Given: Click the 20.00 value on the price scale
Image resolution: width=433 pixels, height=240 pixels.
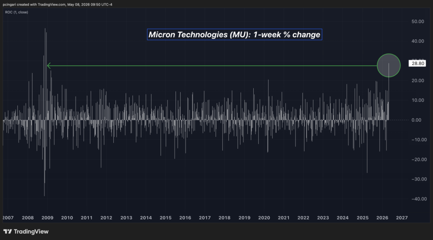Looking at the screenshot, I should (417, 81).
